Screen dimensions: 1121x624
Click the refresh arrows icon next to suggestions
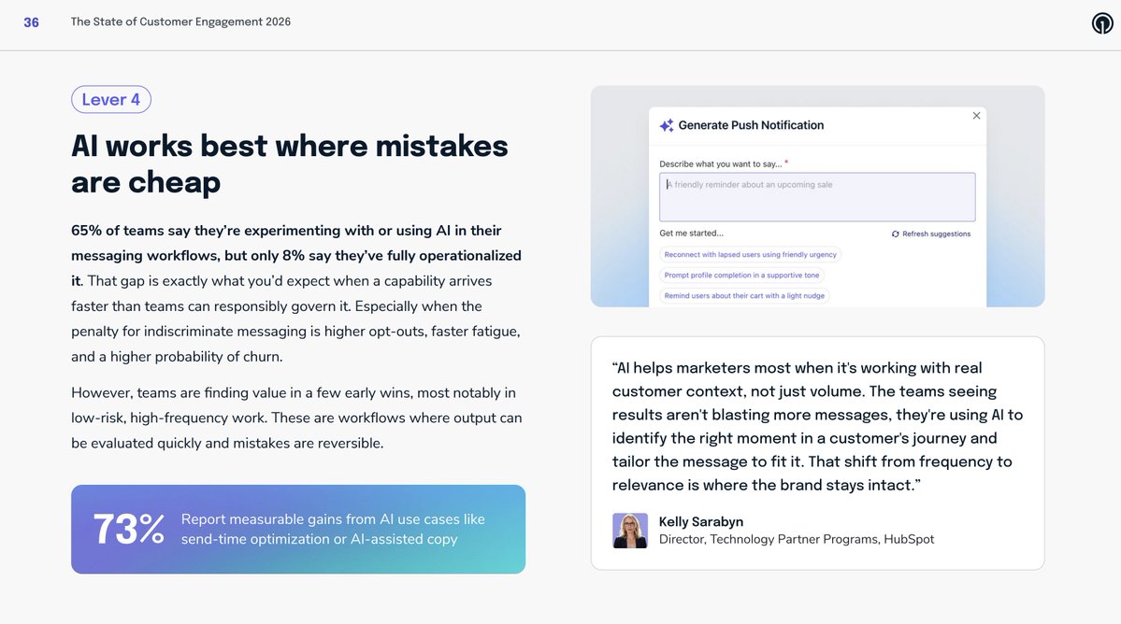(x=895, y=234)
